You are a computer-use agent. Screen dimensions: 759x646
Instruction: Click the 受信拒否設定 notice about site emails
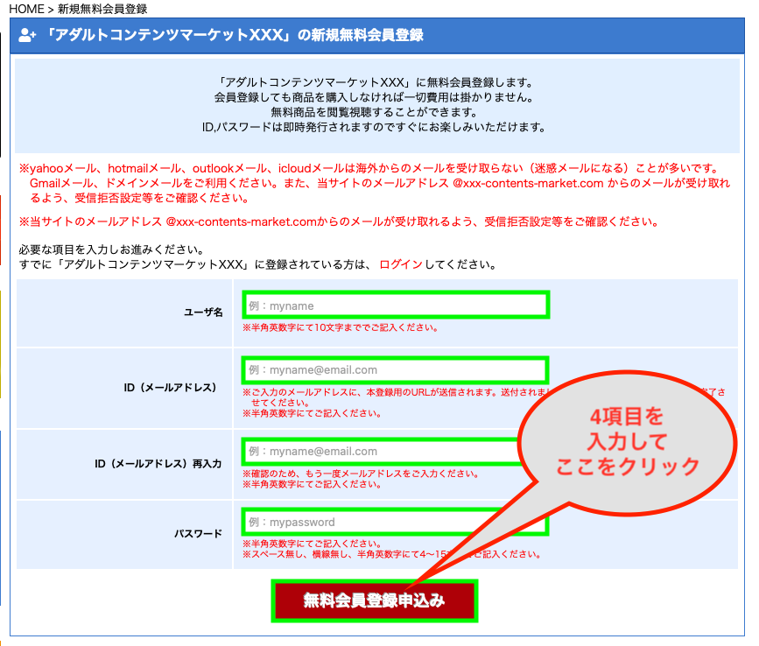(x=338, y=221)
